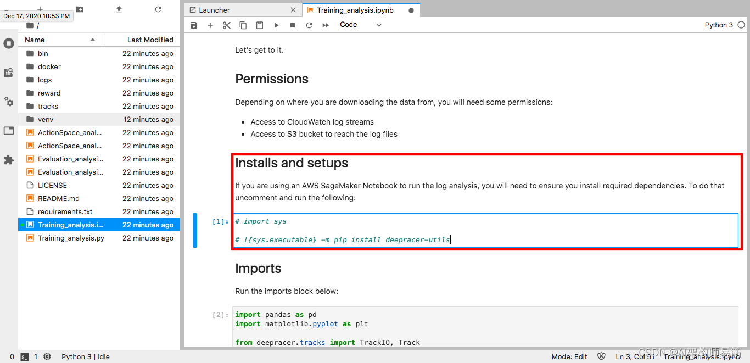Cut the selected cell with scissors icon
The image size is (750, 363).
click(x=227, y=25)
